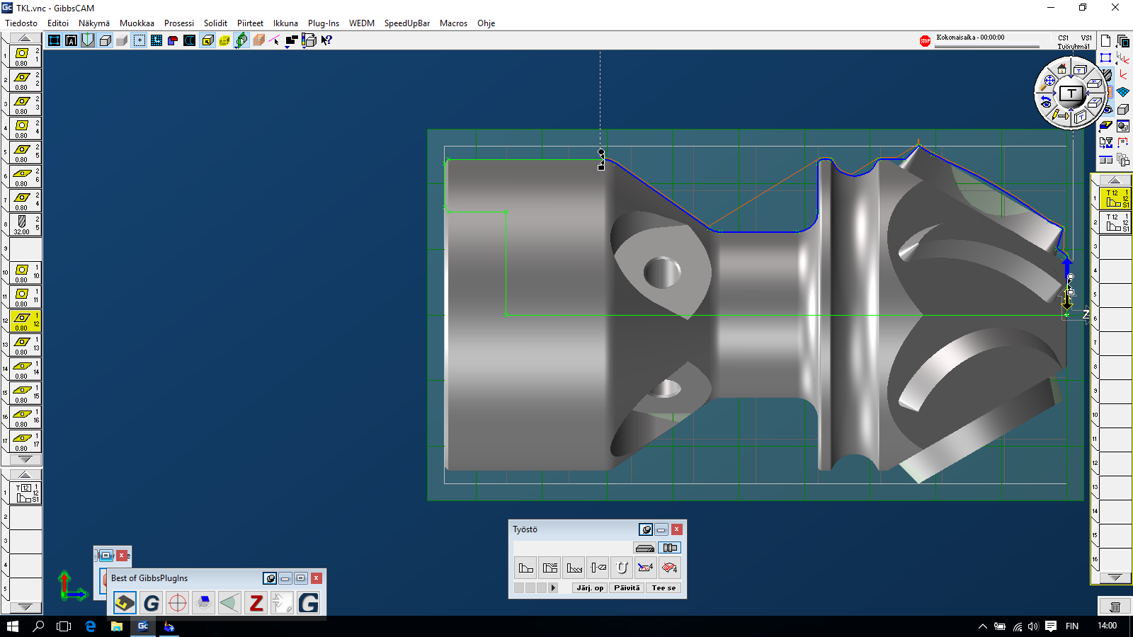Open the Plug-Ins menu

pos(324,23)
